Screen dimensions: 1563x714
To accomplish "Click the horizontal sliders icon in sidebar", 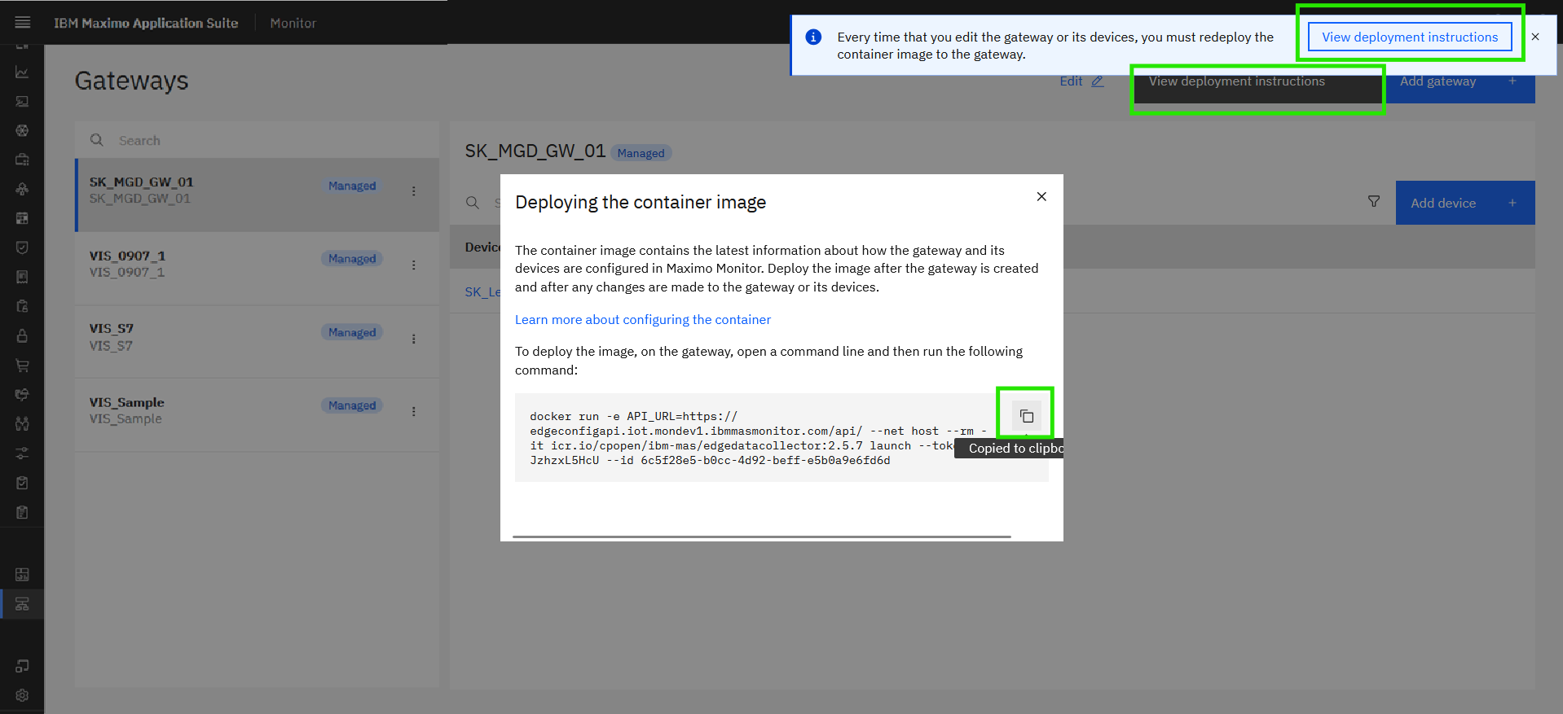I will click(x=22, y=453).
